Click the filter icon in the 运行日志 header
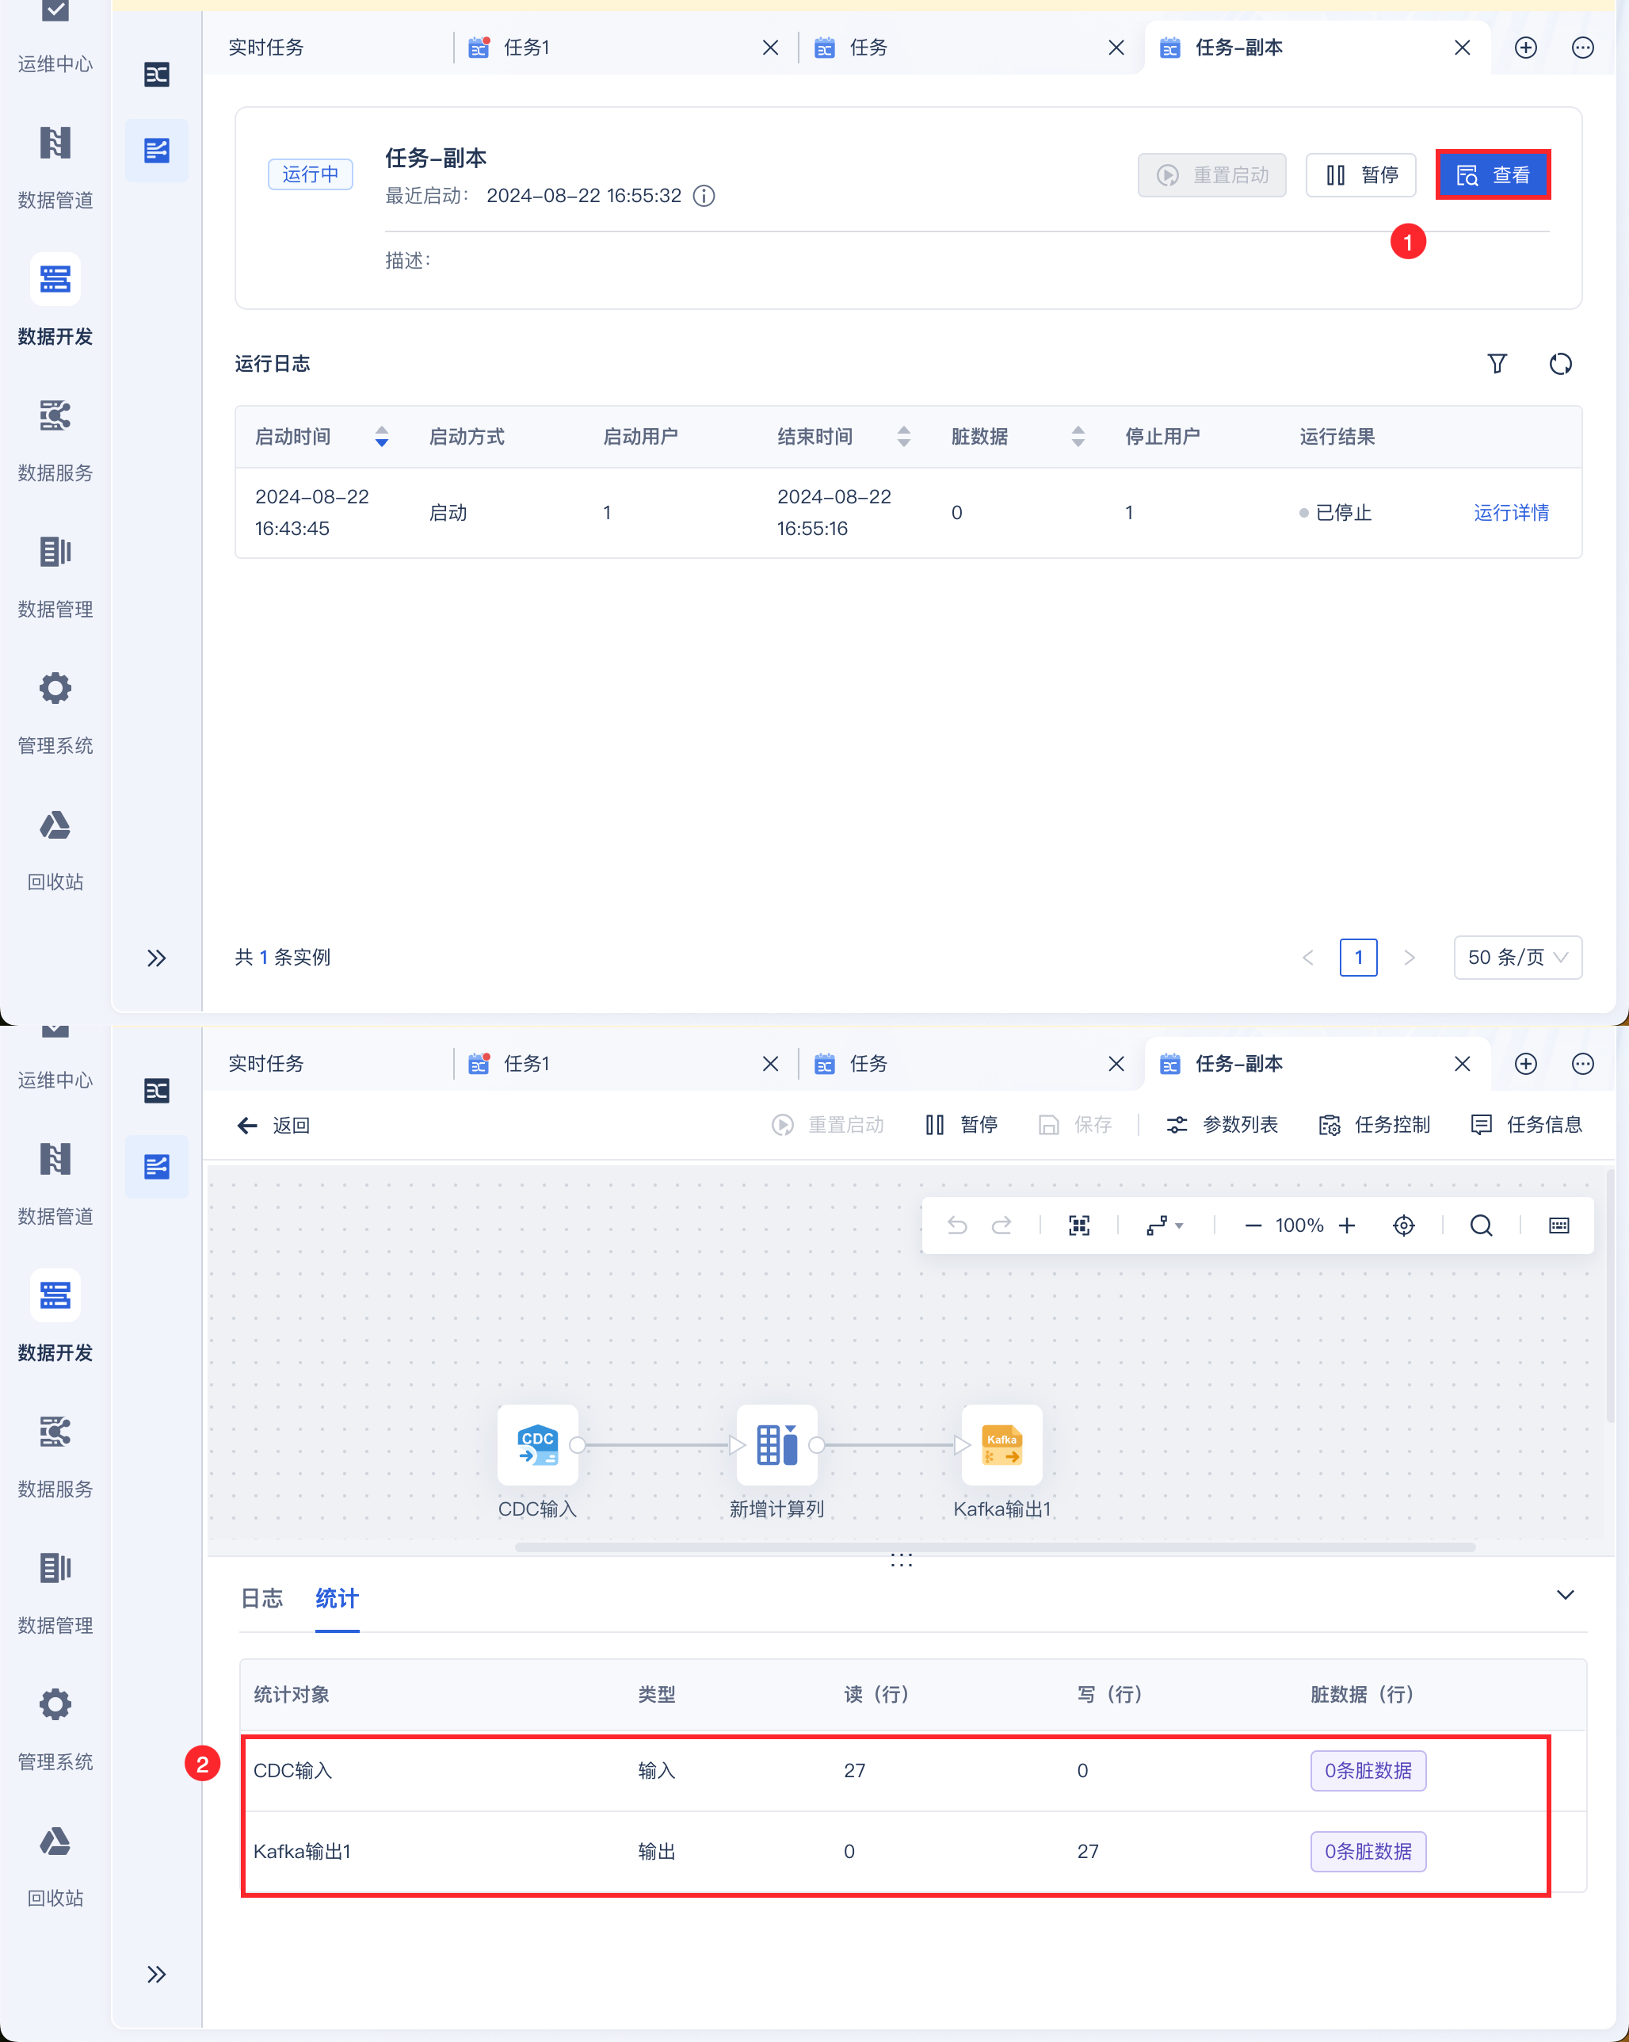Viewport: 1629px width, 2042px height. coord(1497,364)
